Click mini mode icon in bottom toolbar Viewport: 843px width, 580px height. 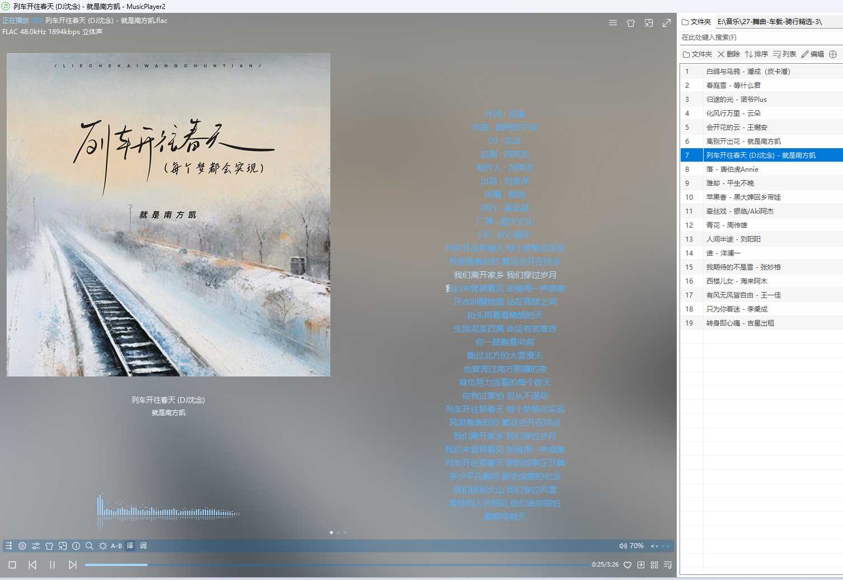pyautogui.click(x=63, y=546)
